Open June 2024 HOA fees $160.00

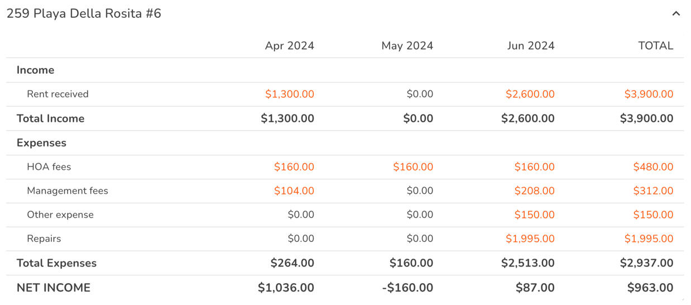pyautogui.click(x=534, y=167)
